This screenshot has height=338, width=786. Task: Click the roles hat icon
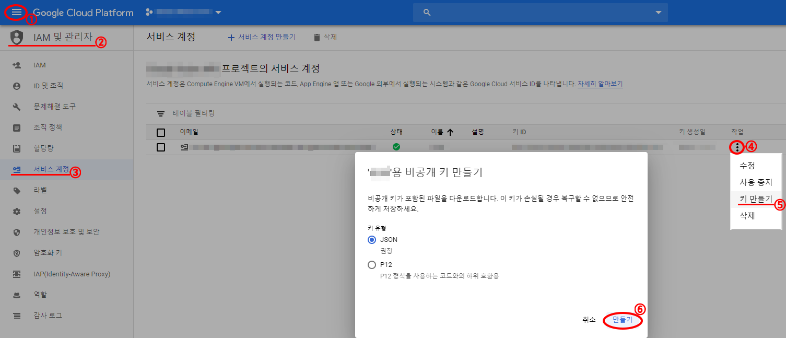click(x=17, y=295)
